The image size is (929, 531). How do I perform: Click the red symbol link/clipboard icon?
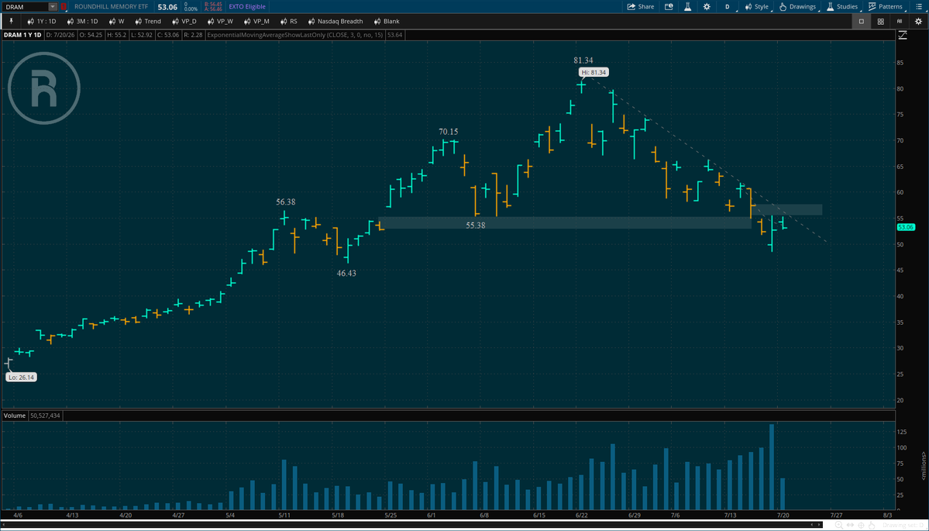click(x=64, y=6)
